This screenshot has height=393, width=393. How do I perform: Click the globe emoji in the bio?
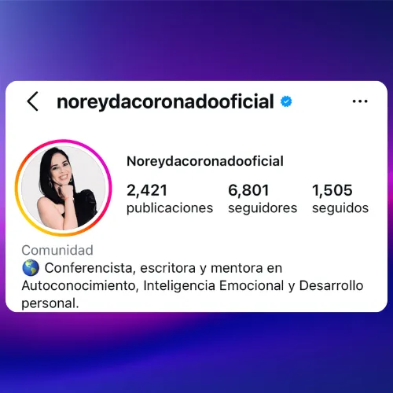point(31,268)
